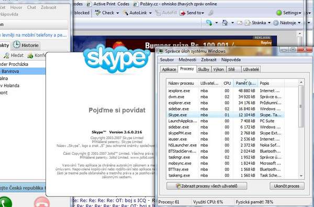Screen dimensions: 314x207
Task: Select the LaunchApplica... process row
Action: pos(225,121)
